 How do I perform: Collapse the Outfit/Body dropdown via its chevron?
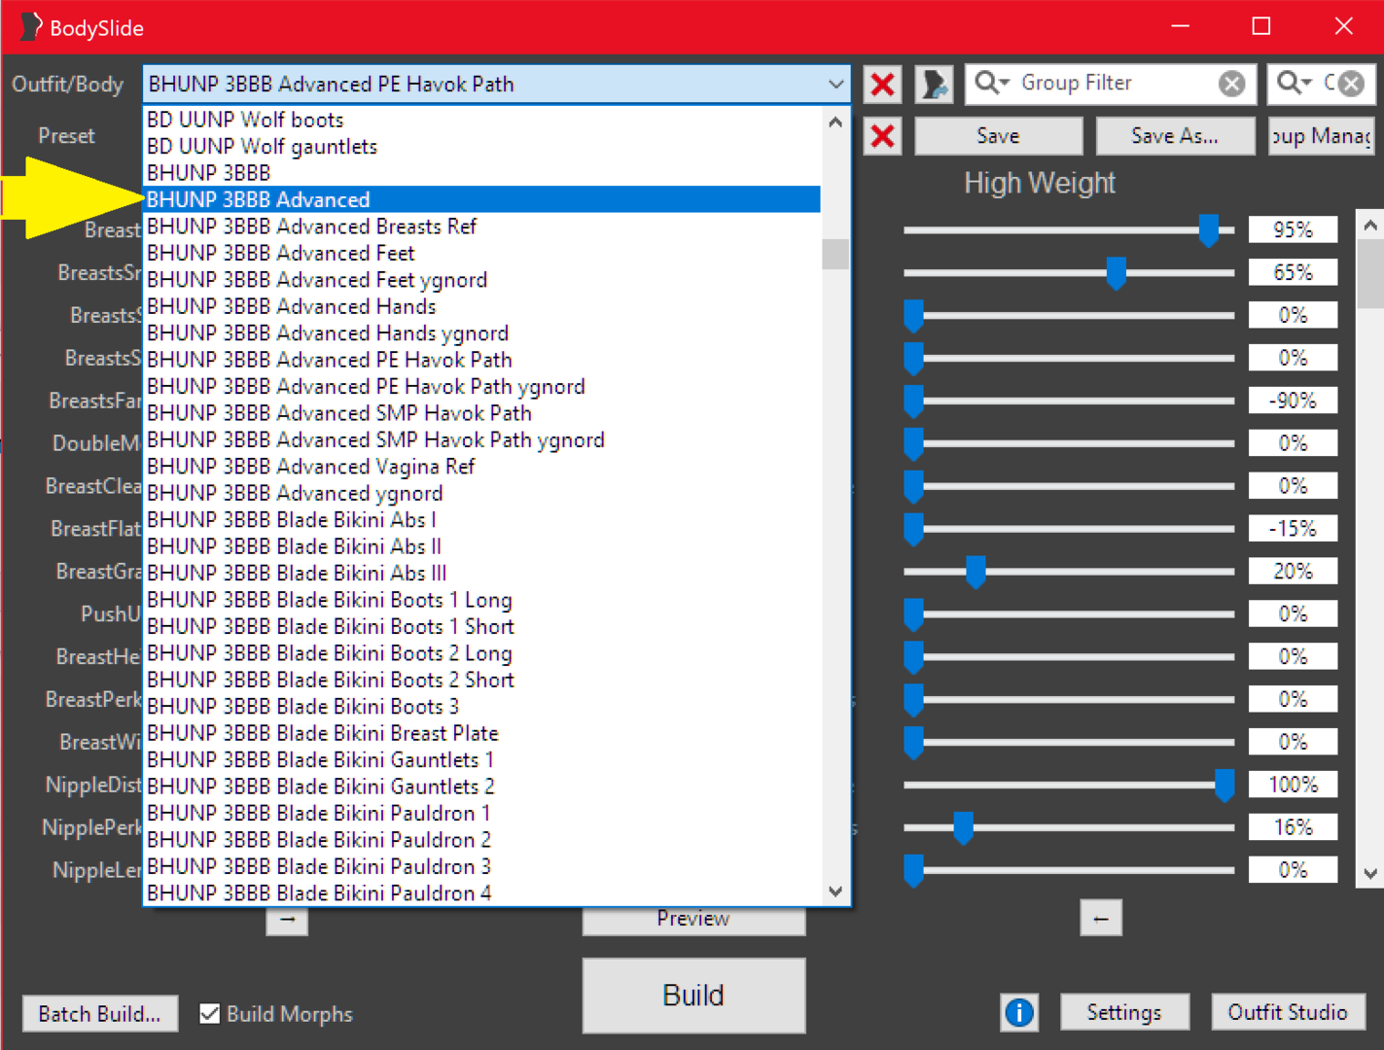pos(835,85)
